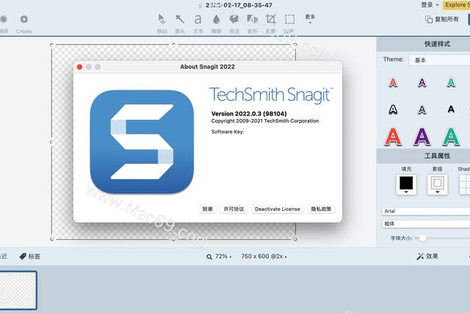Open the Theme 基本 dropdown
This screenshot has width=470, height=313.
(x=439, y=60)
